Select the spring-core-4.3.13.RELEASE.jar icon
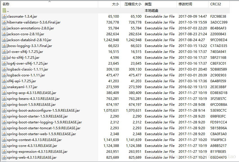This screenshot has width=239, height=162. 4,146
